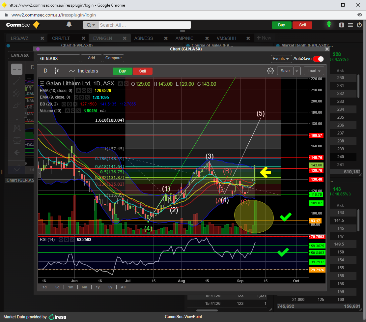Open the hamburger menu in header
This screenshot has height=322, width=366.
click(x=351, y=25)
